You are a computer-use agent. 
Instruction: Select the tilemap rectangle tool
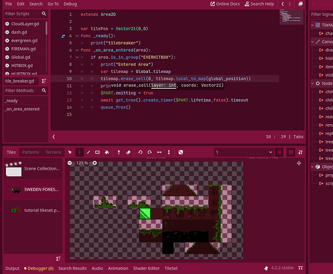[97, 152]
